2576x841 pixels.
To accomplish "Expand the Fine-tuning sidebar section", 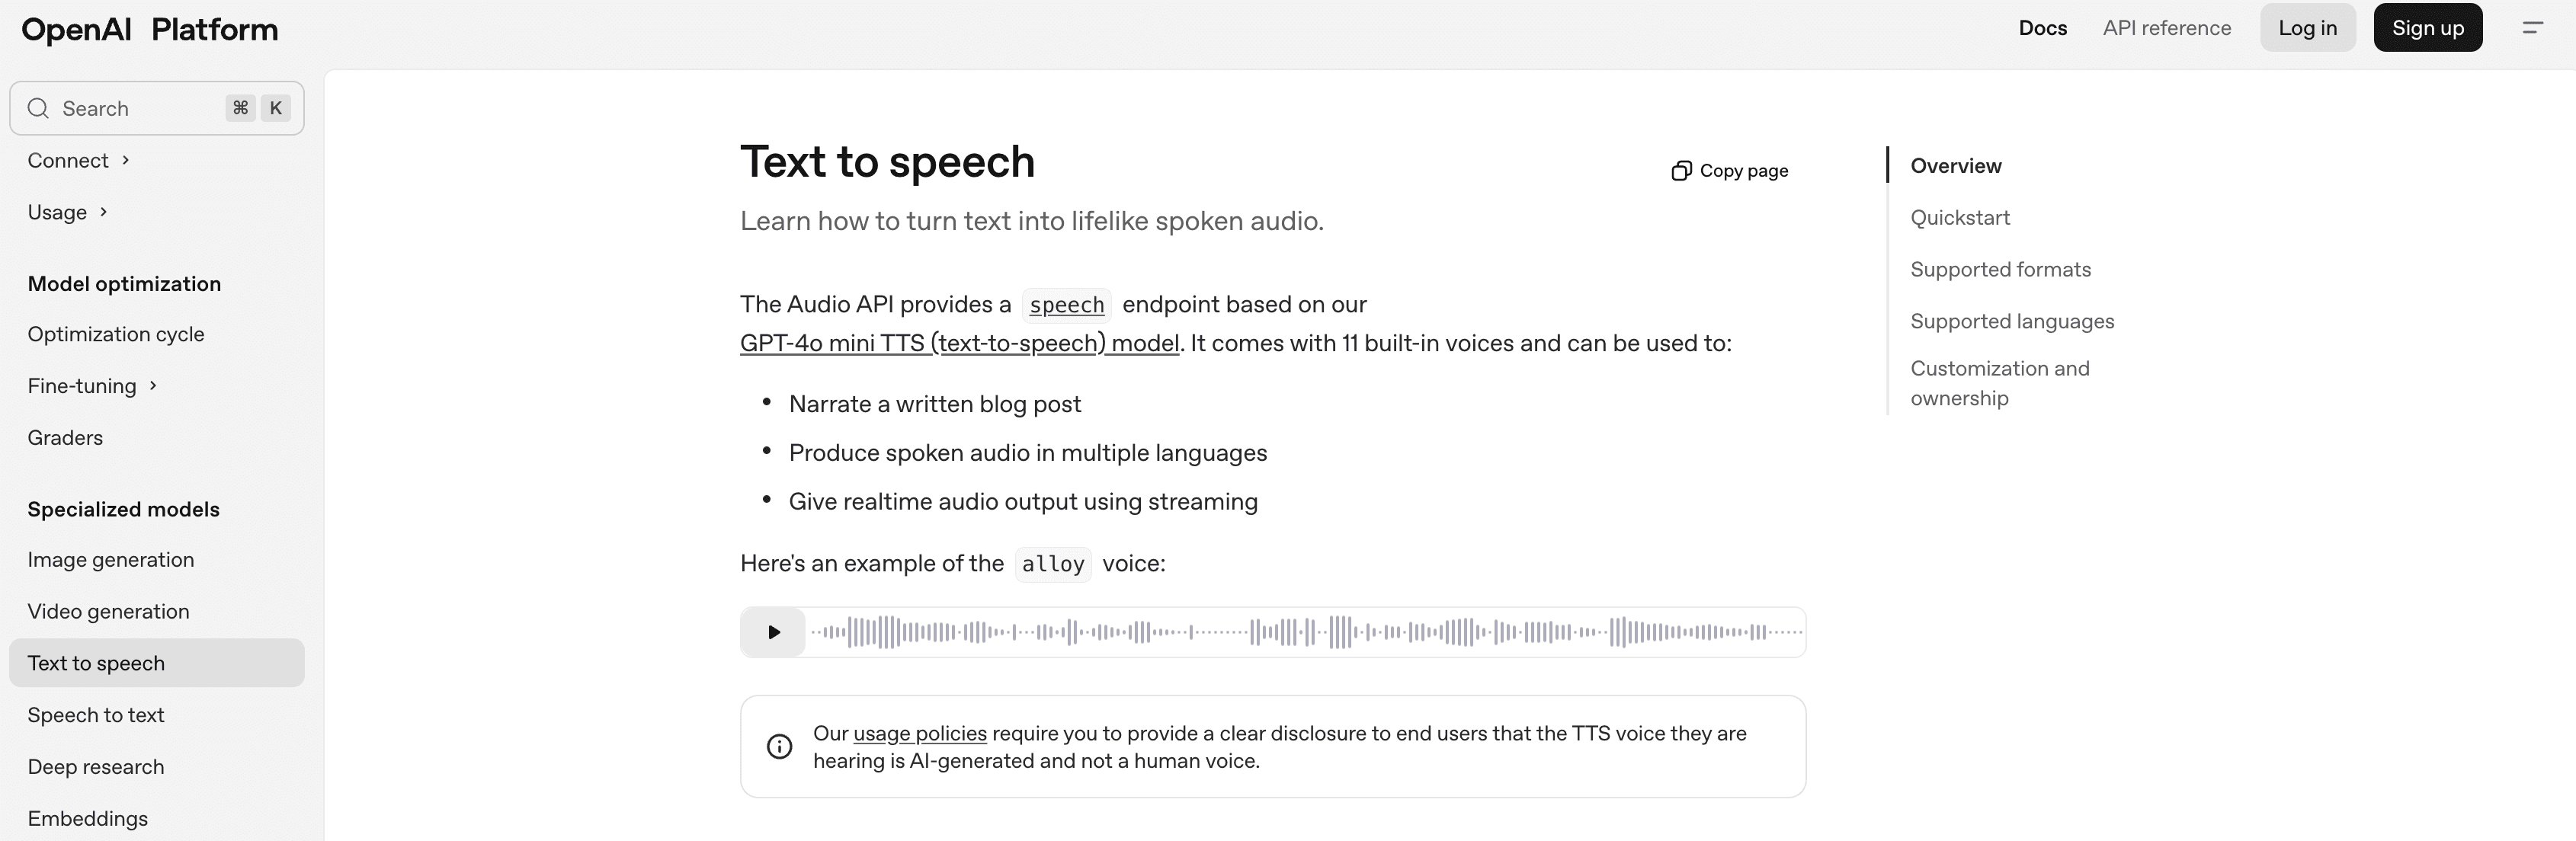I will click(92, 386).
